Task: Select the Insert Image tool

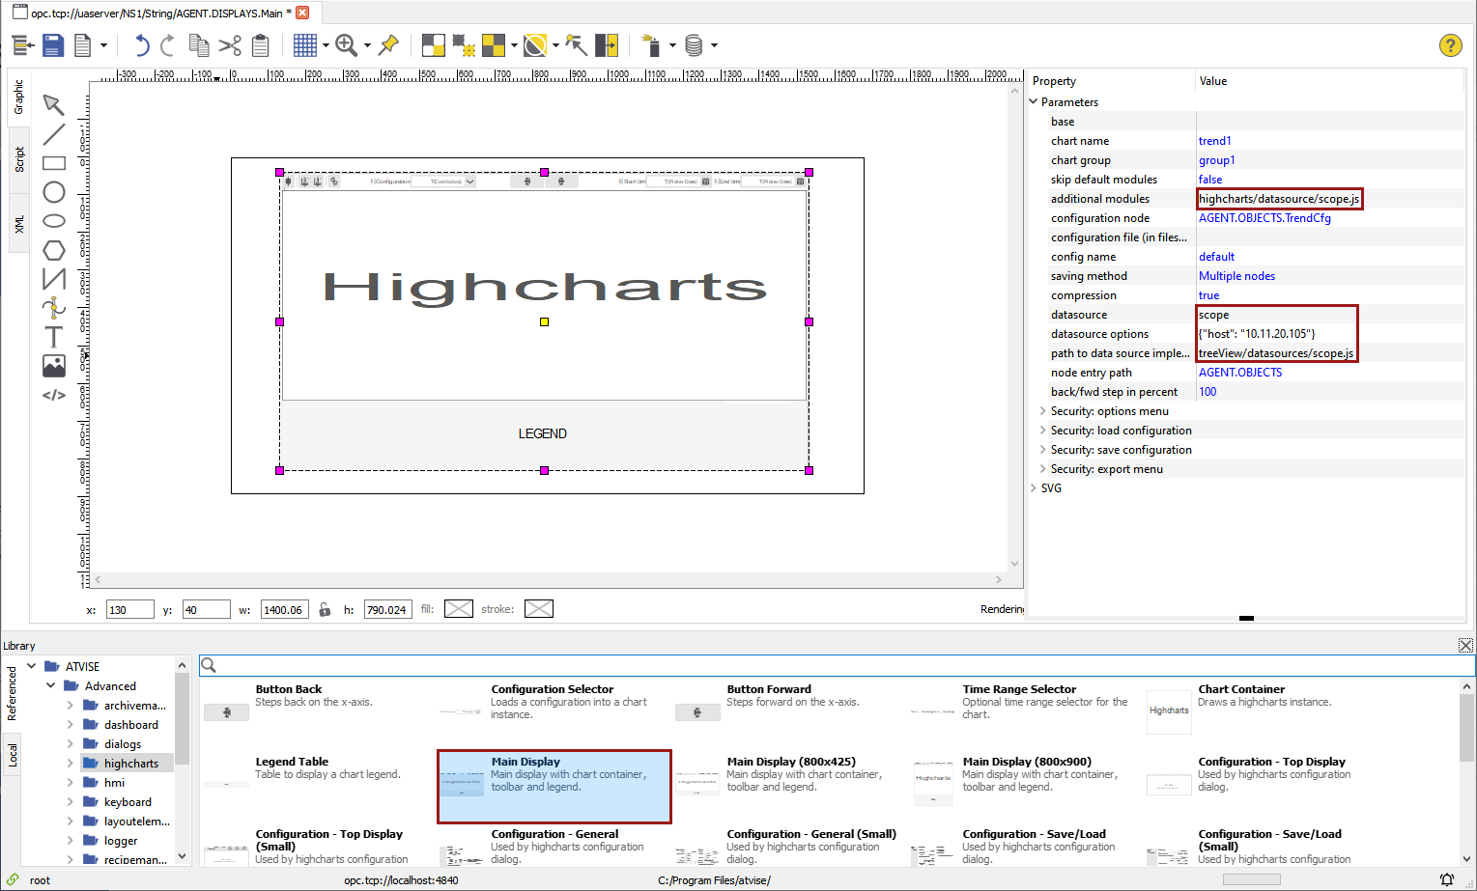Action: tap(54, 366)
